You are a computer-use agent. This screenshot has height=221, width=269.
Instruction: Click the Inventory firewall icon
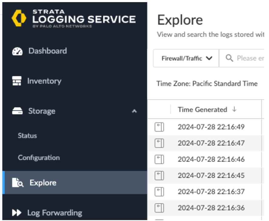(x=17, y=81)
